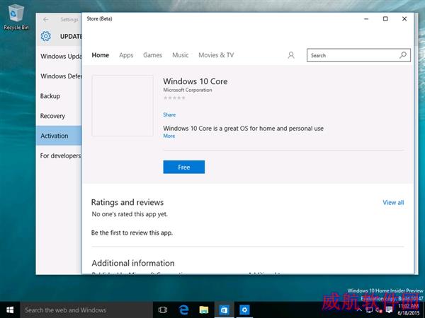Close the Store (Beta) window
The width and height of the screenshot is (425, 318).
tap(404, 19)
